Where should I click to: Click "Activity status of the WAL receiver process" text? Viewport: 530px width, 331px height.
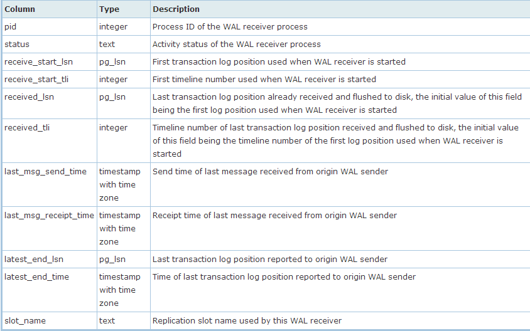[x=236, y=45]
